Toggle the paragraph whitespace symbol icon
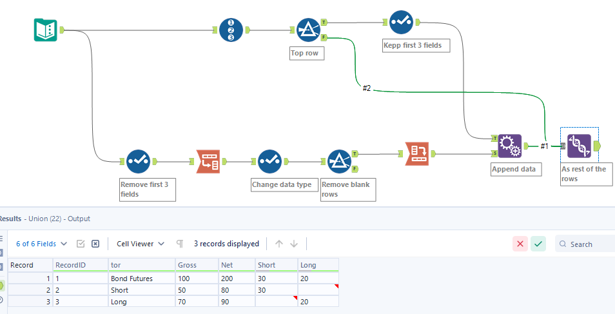This screenshot has height=314, width=615. click(x=180, y=244)
